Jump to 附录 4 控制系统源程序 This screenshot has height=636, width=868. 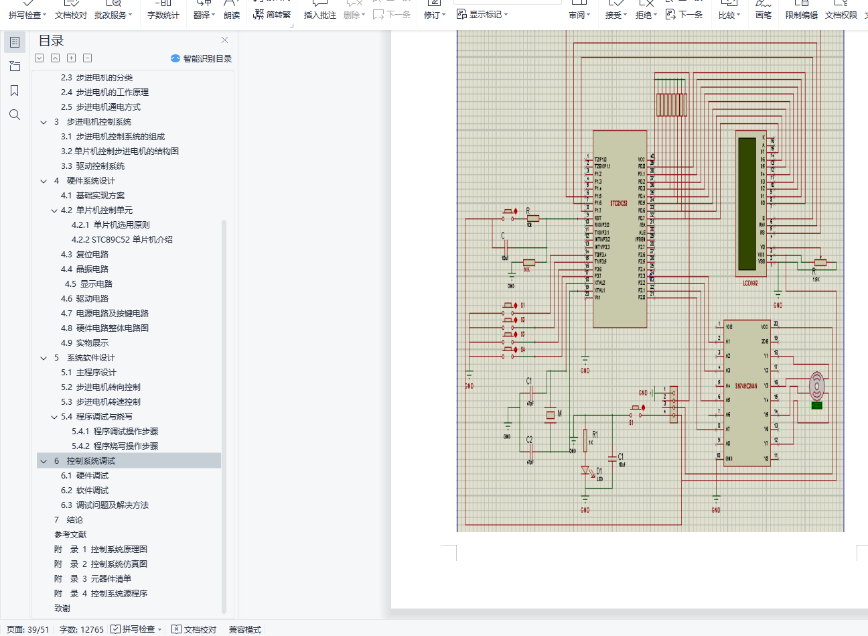pyautogui.click(x=101, y=594)
